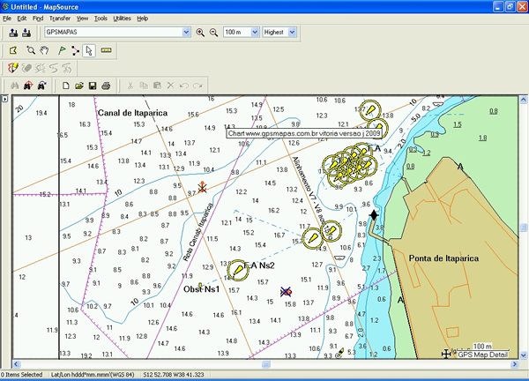This screenshot has height=381, width=529.
Task: Click Save disk icon
Action: click(x=93, y=86)
